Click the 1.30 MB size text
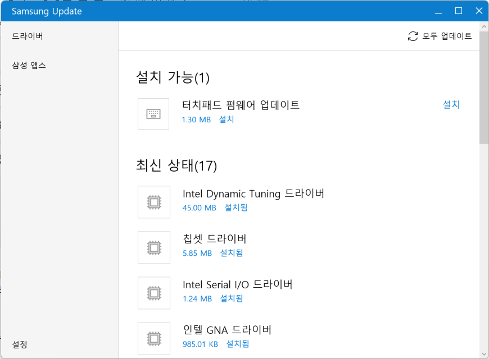The height and width of the screenshot is (359, 489). (x=196, y=119)
